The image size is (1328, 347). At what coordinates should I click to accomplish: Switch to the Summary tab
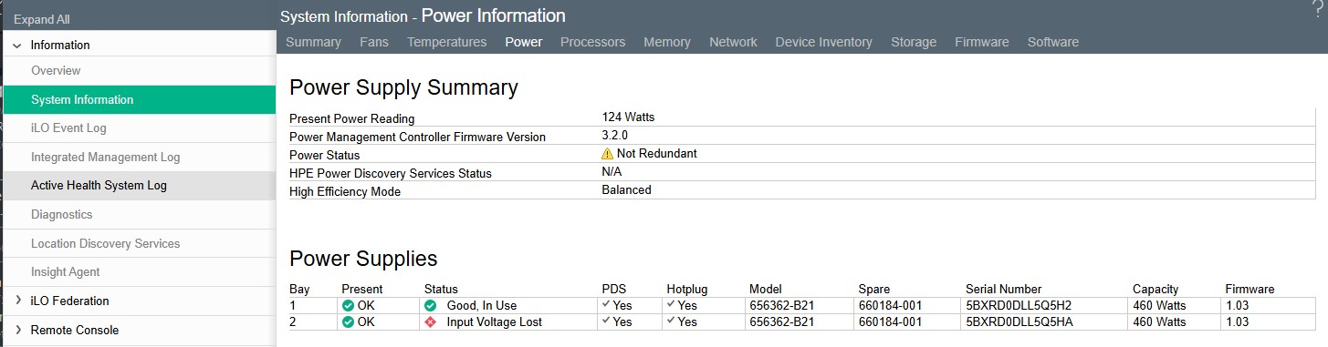point(313,42)
